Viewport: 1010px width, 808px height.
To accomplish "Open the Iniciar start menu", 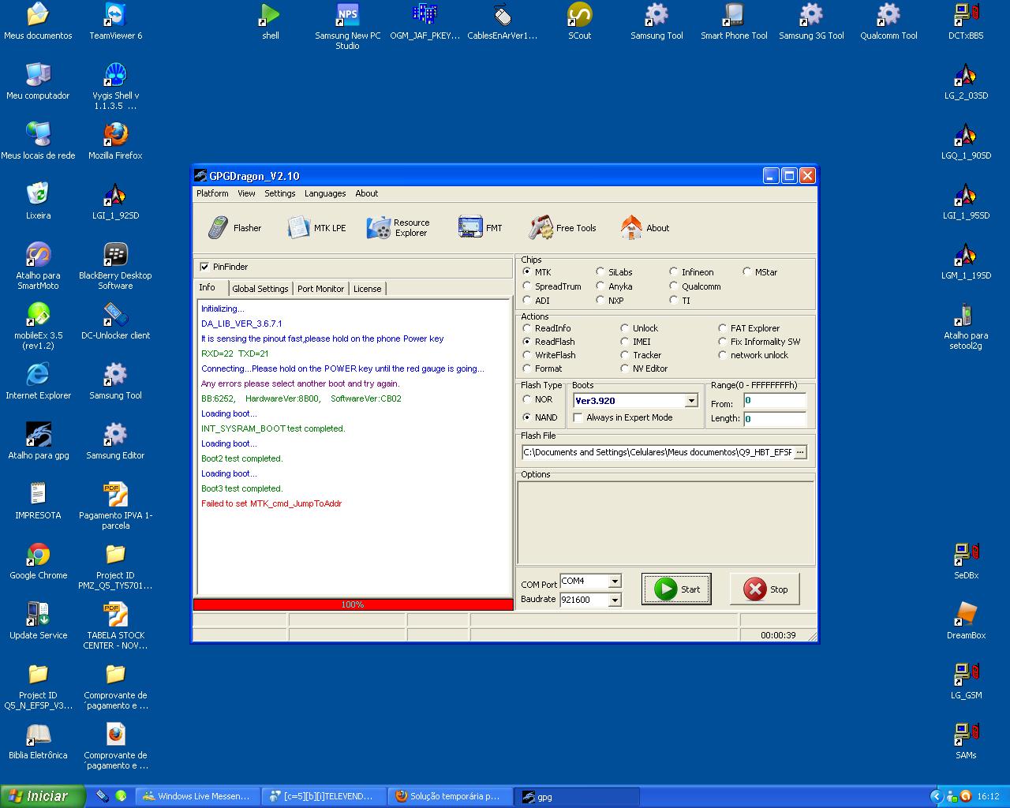I will point(43,796).
